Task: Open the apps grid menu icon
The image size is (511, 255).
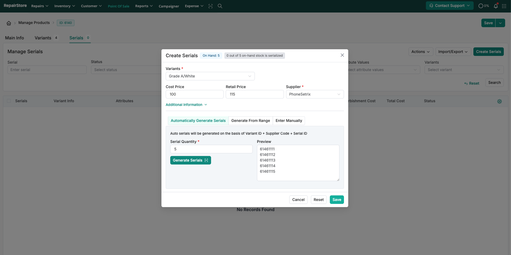Action: click(x=504, y=6)
